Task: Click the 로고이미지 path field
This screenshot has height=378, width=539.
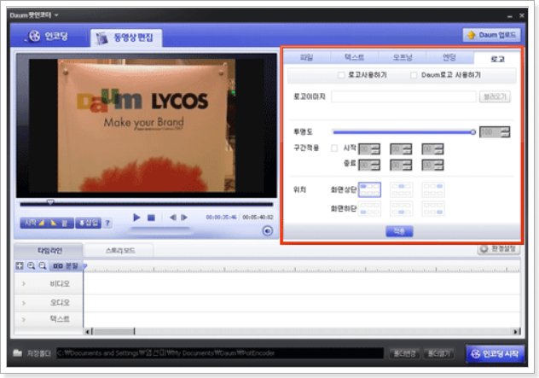Action: pos(403,96)
